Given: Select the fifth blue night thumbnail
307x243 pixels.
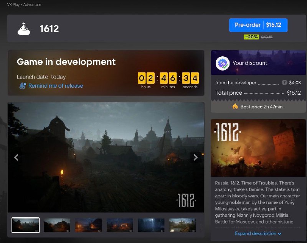Looking at the screenshot, I should pos(151,225).
